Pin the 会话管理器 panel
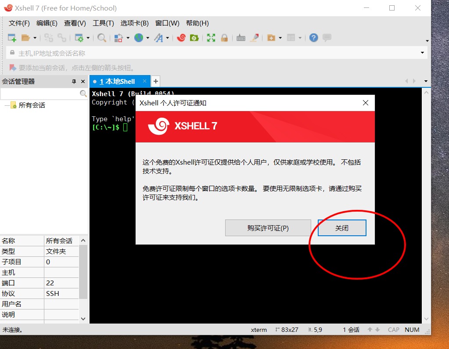449x349 pixels. (74, 82)
